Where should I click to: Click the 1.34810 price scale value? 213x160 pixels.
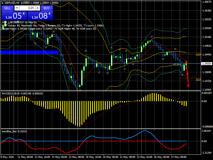207,46
